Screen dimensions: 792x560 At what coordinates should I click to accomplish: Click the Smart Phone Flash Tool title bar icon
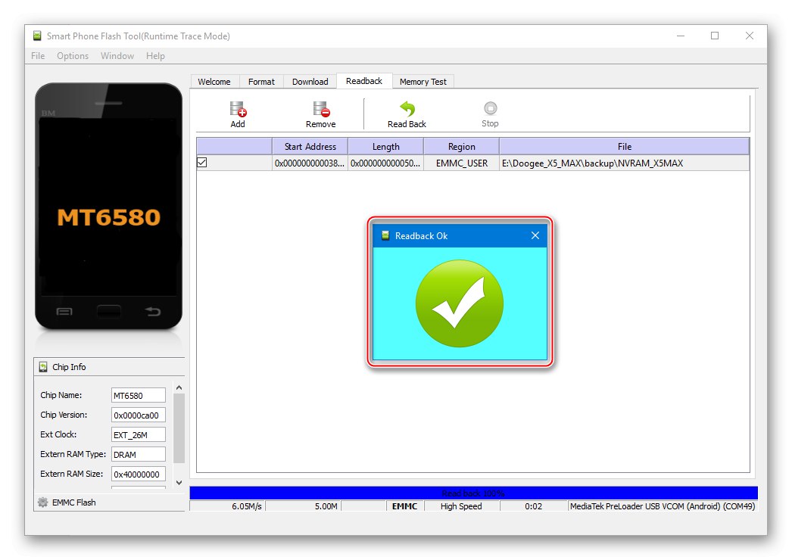(x=36, y=36)
